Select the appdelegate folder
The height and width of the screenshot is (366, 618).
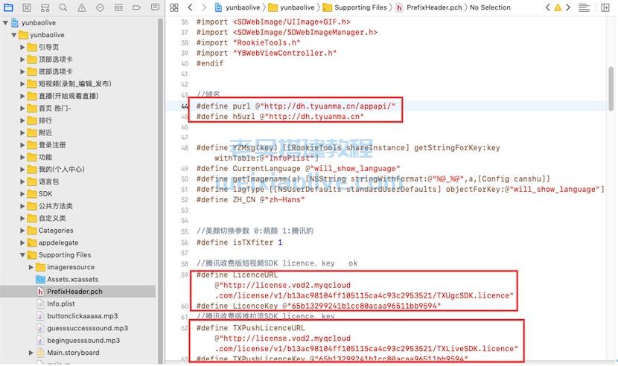click(x=53, y=243)
